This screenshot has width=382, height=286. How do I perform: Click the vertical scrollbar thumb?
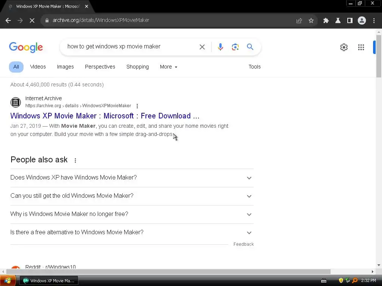(x=379, y=57)
